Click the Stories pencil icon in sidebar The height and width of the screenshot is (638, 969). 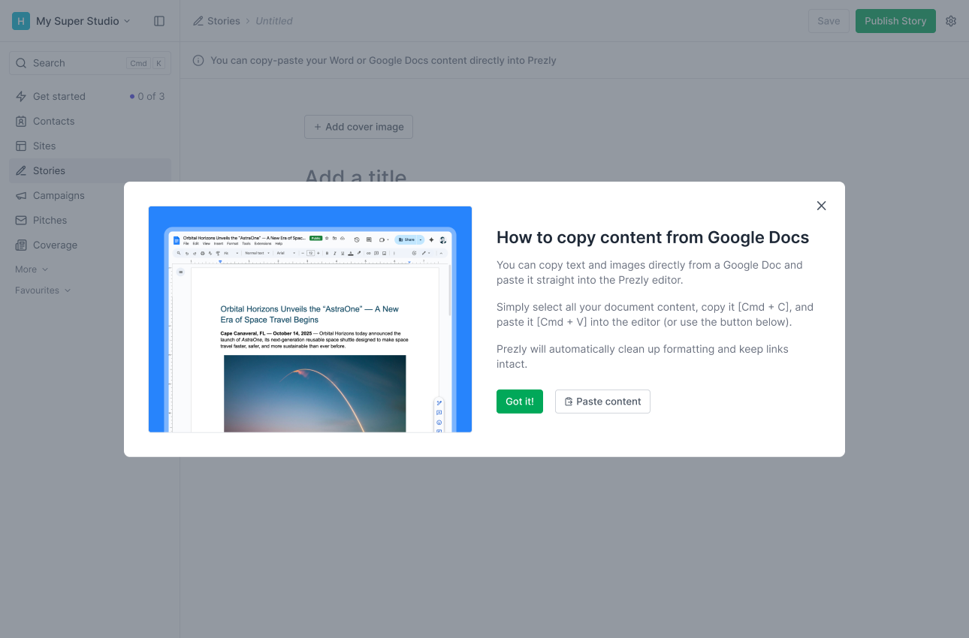point(21,170)
